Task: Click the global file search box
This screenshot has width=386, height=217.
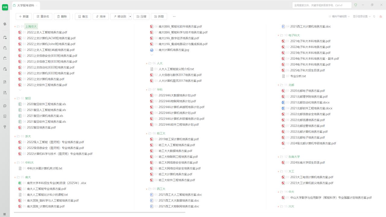Action: (x=321, y=5)
